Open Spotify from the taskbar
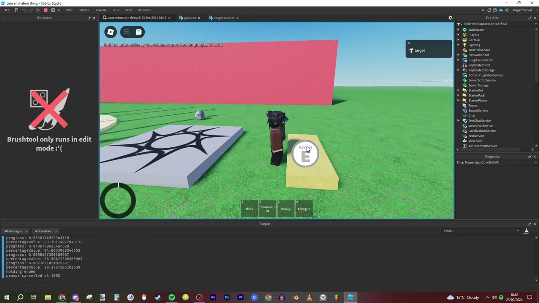The image size is (539, 303). 172,298
